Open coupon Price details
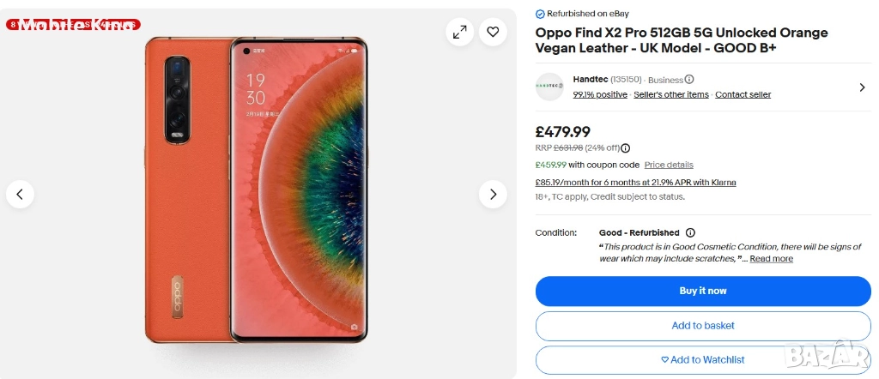Image resolution: width=879 pixels, height=379 pixels. pyautogui.click(x=669, y=165)
